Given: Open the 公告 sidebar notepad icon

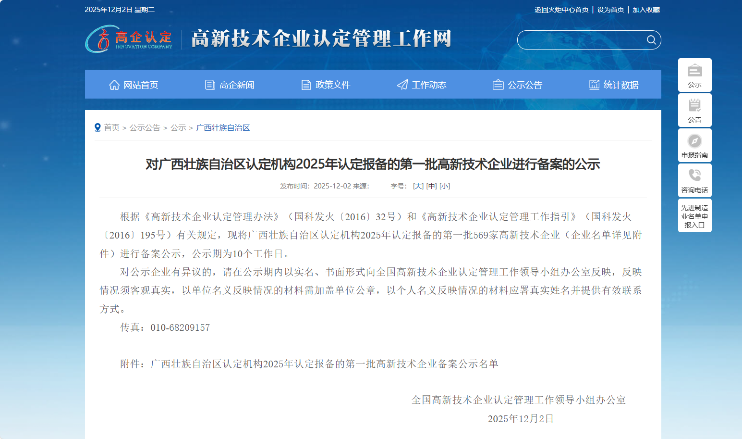Looking at the screenshot, I should click(694, 106).
